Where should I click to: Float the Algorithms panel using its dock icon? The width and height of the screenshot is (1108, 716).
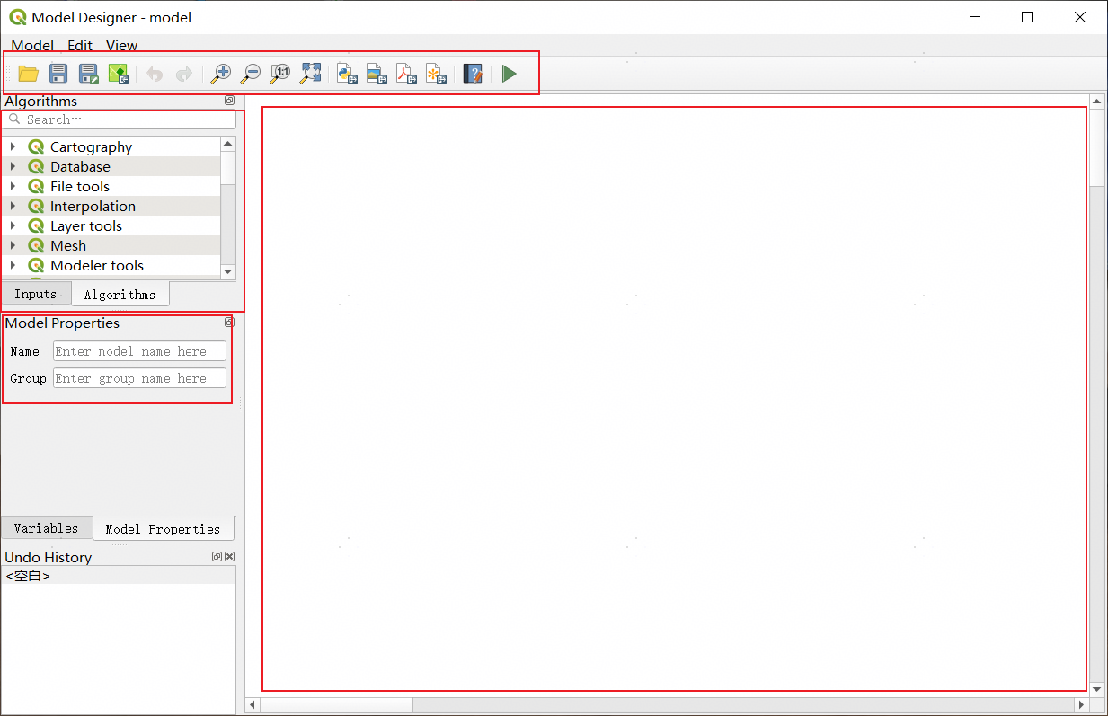pyautogui.click(x=229, y=101)
